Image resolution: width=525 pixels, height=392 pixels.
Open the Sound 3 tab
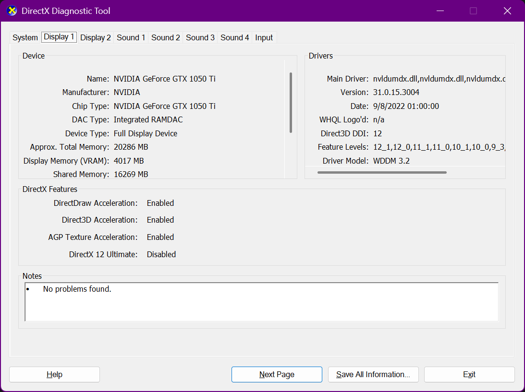pos(200,37)
